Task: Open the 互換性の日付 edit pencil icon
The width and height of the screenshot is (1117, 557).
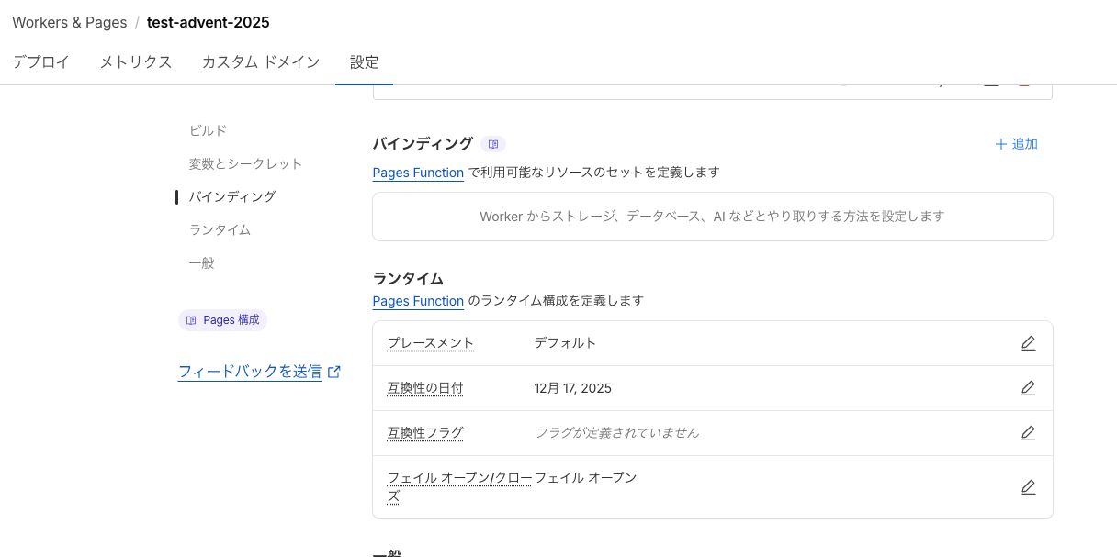Action: (1028, 387)
